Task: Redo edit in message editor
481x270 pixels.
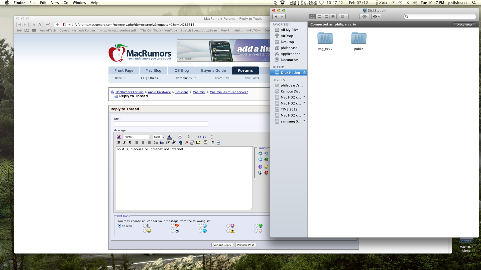Action: click(205, 137)
